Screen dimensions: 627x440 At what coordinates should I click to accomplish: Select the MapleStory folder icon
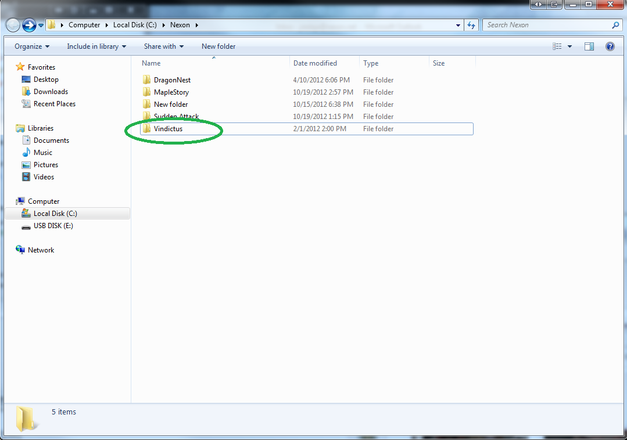tap(146, 92)
